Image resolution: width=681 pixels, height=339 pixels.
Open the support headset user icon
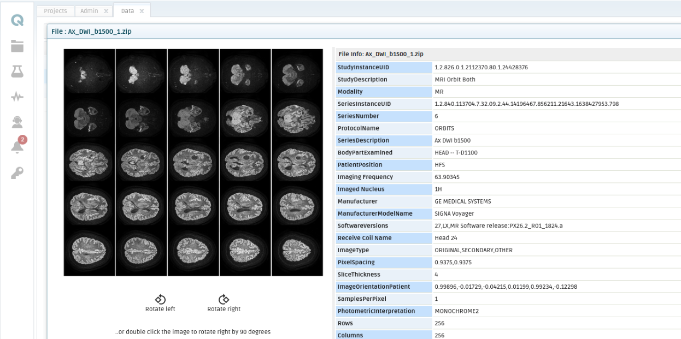[17, 122]
